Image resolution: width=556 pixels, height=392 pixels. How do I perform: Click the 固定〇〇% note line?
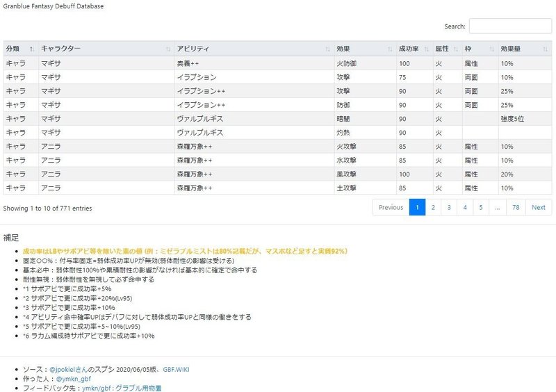point(129,261)
